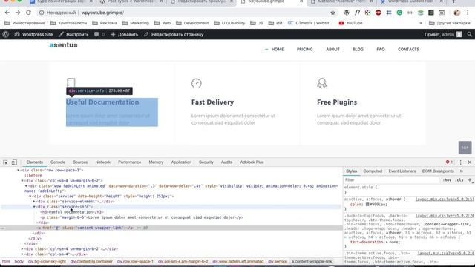The image size is (475, 267).
Task: Bookmark this page with the star icon
Action: (333, 13)
